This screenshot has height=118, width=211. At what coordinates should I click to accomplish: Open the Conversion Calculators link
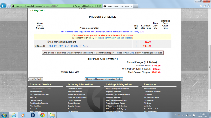coord(152,91)
